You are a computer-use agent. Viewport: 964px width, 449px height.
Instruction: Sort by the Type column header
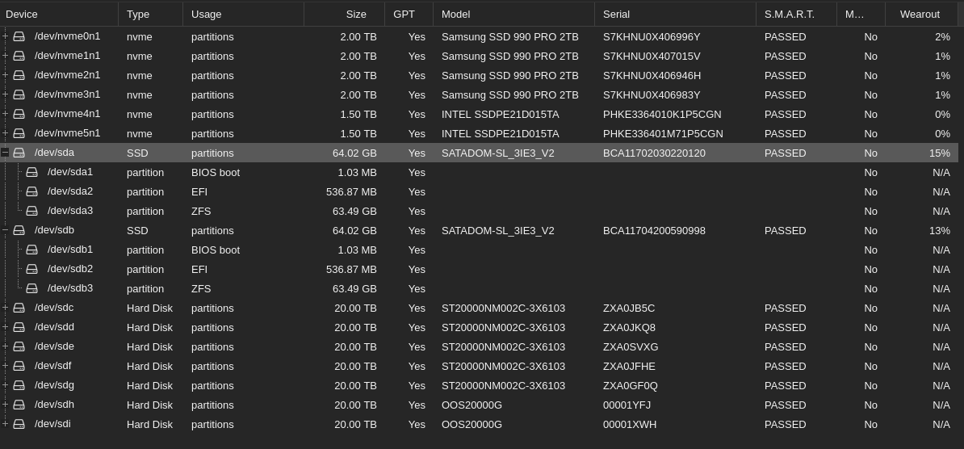point(151,15)
